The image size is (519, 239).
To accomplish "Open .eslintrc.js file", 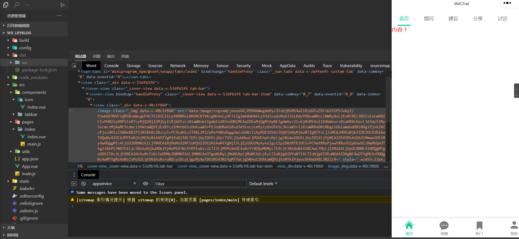I will [28, 211].
